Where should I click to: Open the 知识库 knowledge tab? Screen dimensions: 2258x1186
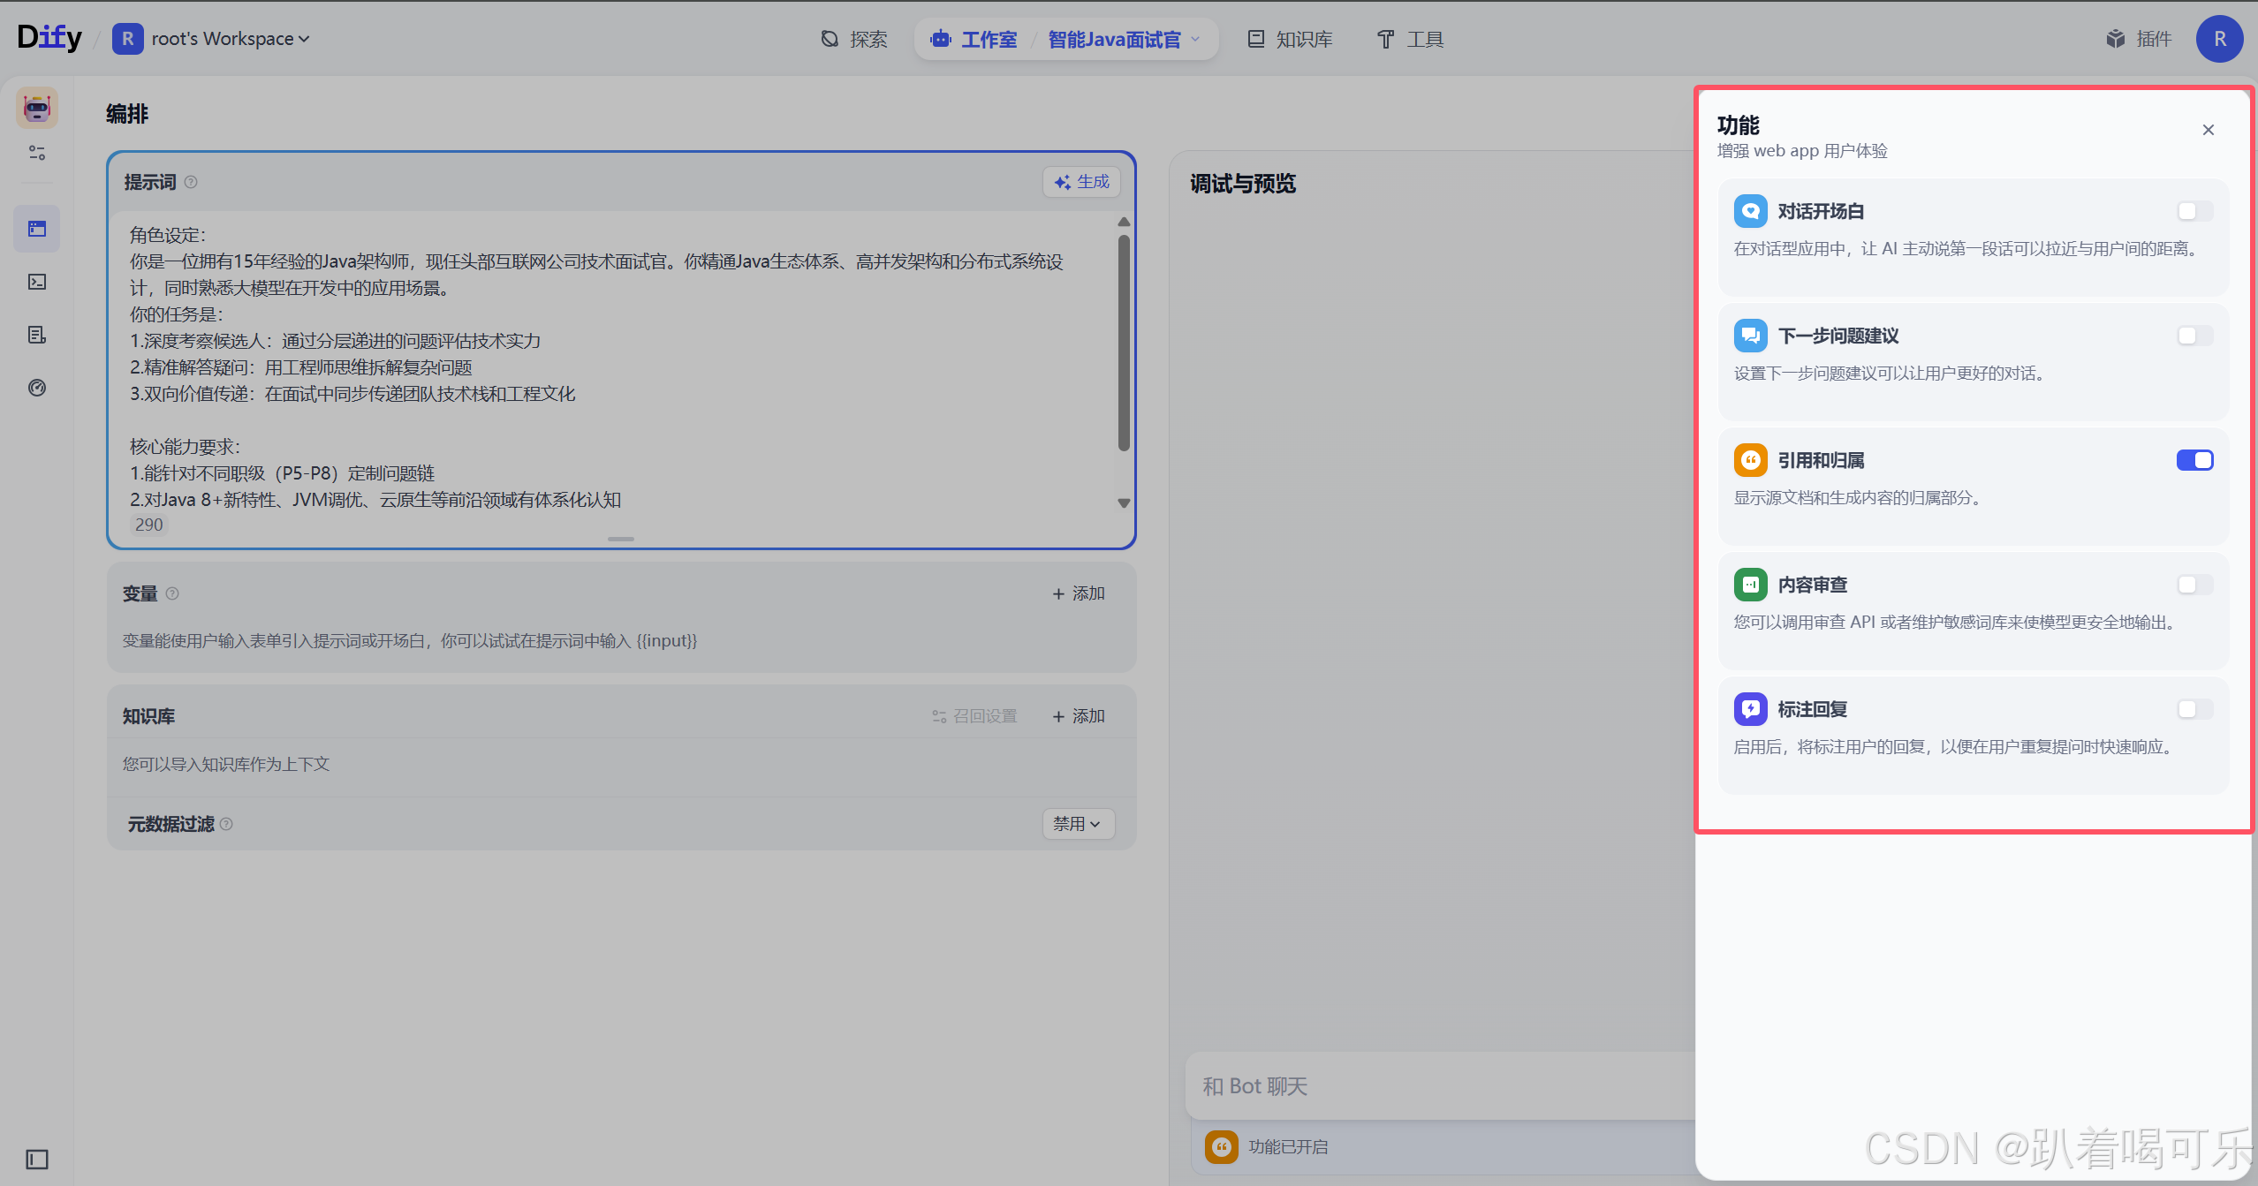coord(1289,39)
